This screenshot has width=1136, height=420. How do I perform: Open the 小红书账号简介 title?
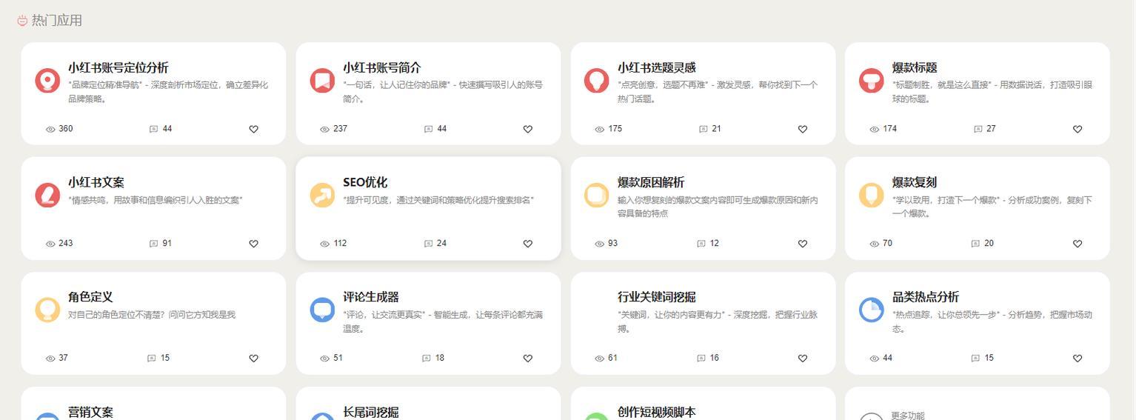(x=381, y=67)
